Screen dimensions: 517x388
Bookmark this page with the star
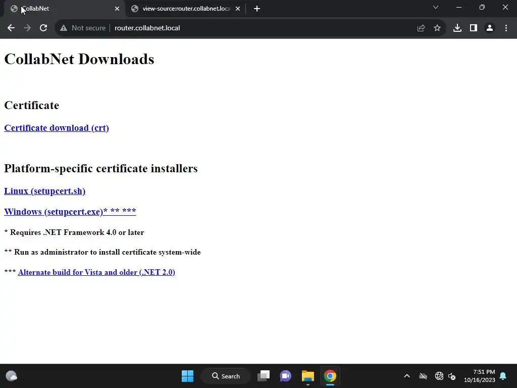click(x=437, y=28)
